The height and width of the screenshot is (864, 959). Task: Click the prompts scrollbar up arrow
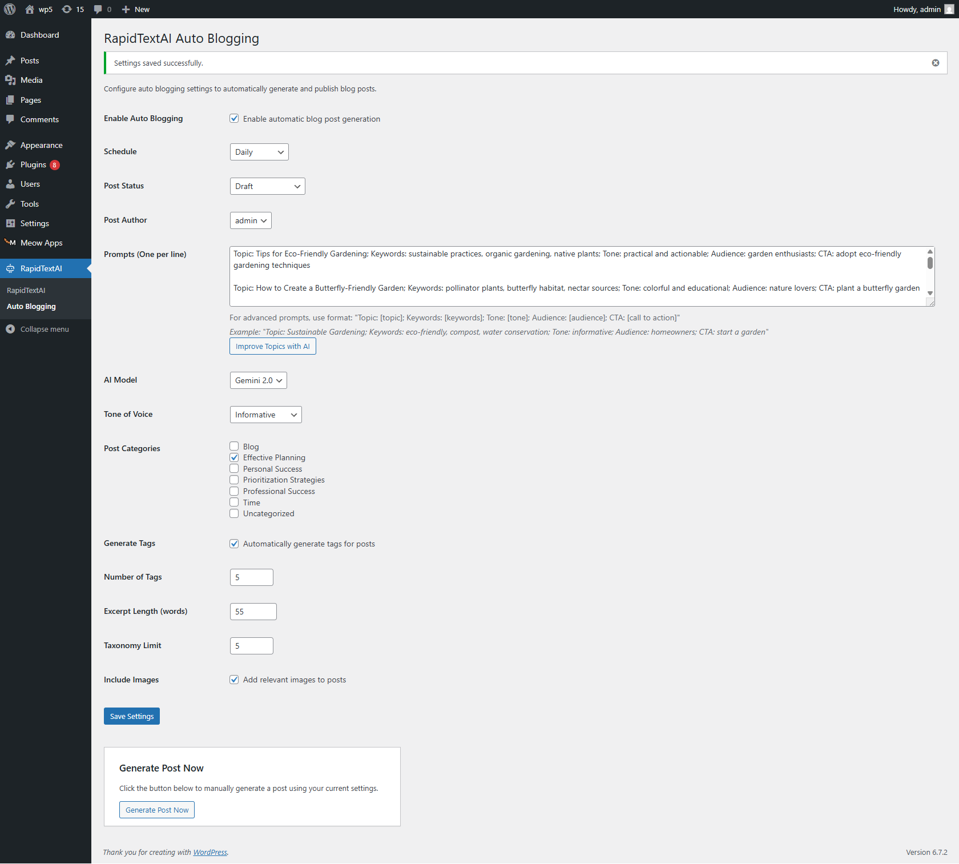coord(930,251)
